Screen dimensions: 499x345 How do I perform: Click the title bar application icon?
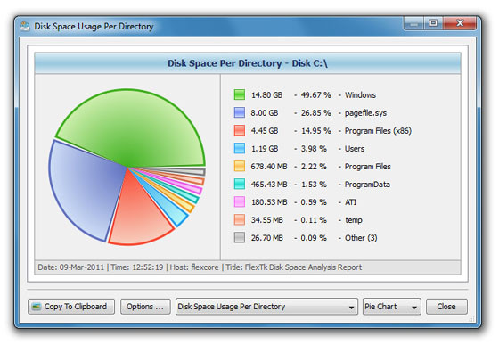click(x=25, y=26)
